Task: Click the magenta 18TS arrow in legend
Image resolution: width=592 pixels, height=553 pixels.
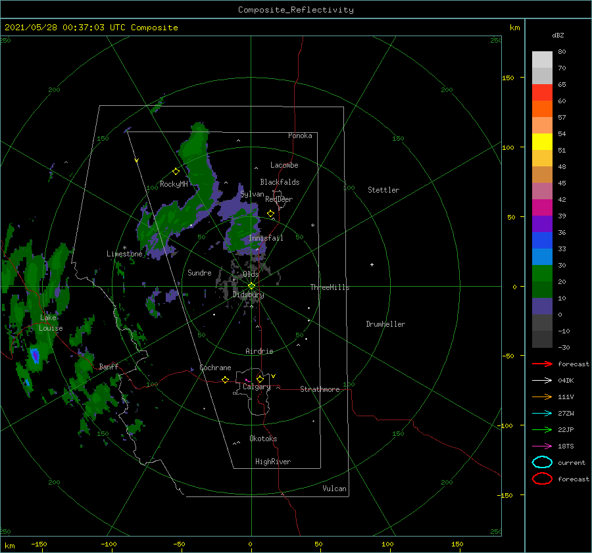Action: [542, 446]
